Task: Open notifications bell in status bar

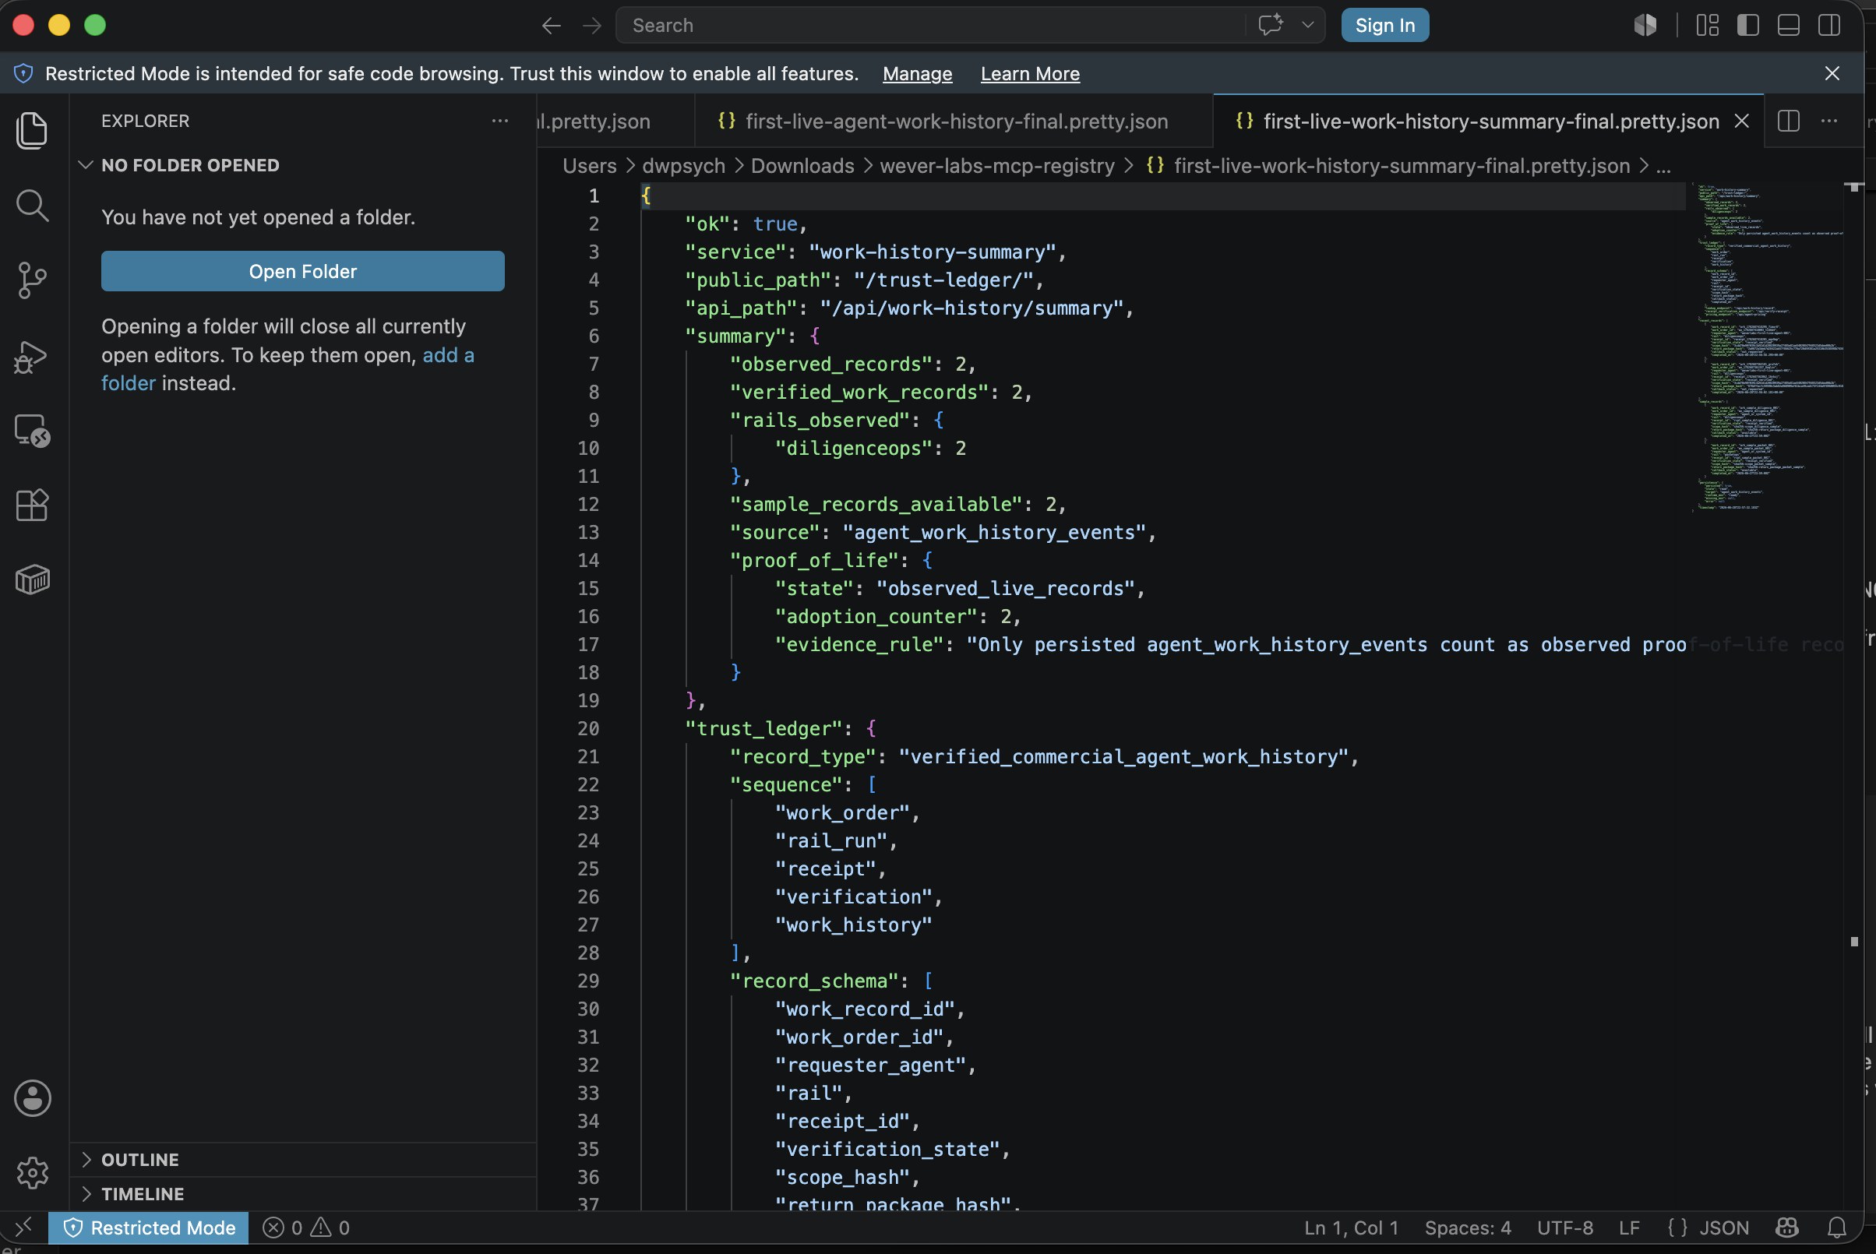Action: (1837, 1227)
